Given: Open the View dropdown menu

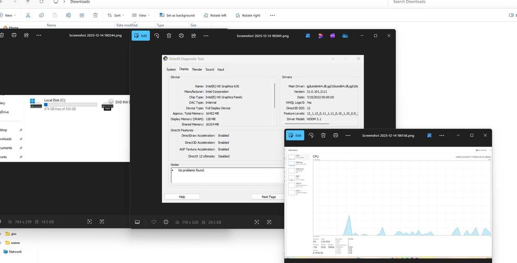Looking at the screenshot, I should pyautogui.click(x=141, y=15).
